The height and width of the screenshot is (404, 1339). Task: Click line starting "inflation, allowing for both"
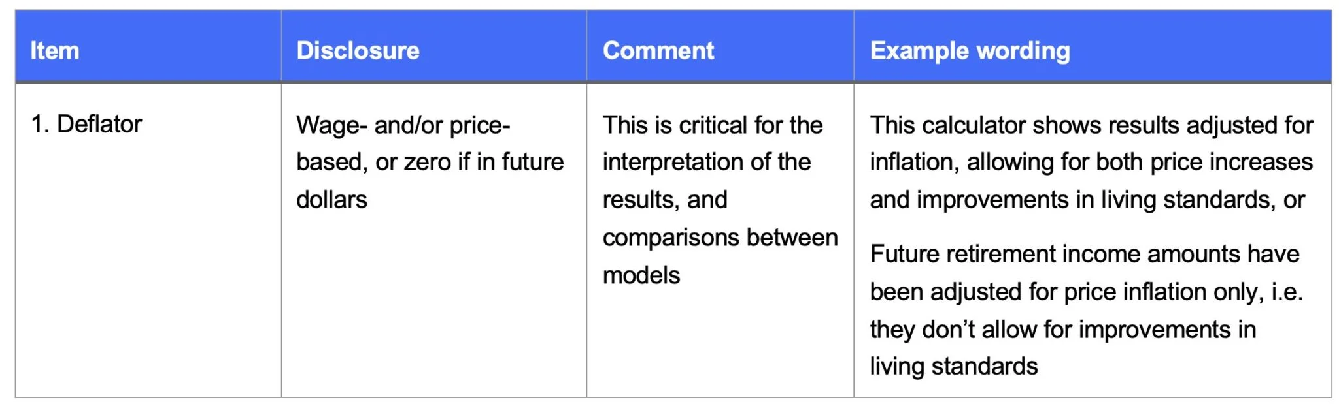tap(1091, 162)
